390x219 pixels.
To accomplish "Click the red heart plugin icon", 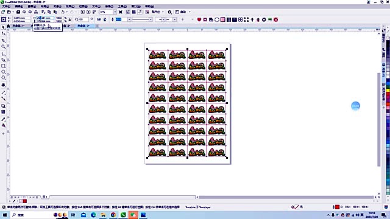I will pos(199,19).
